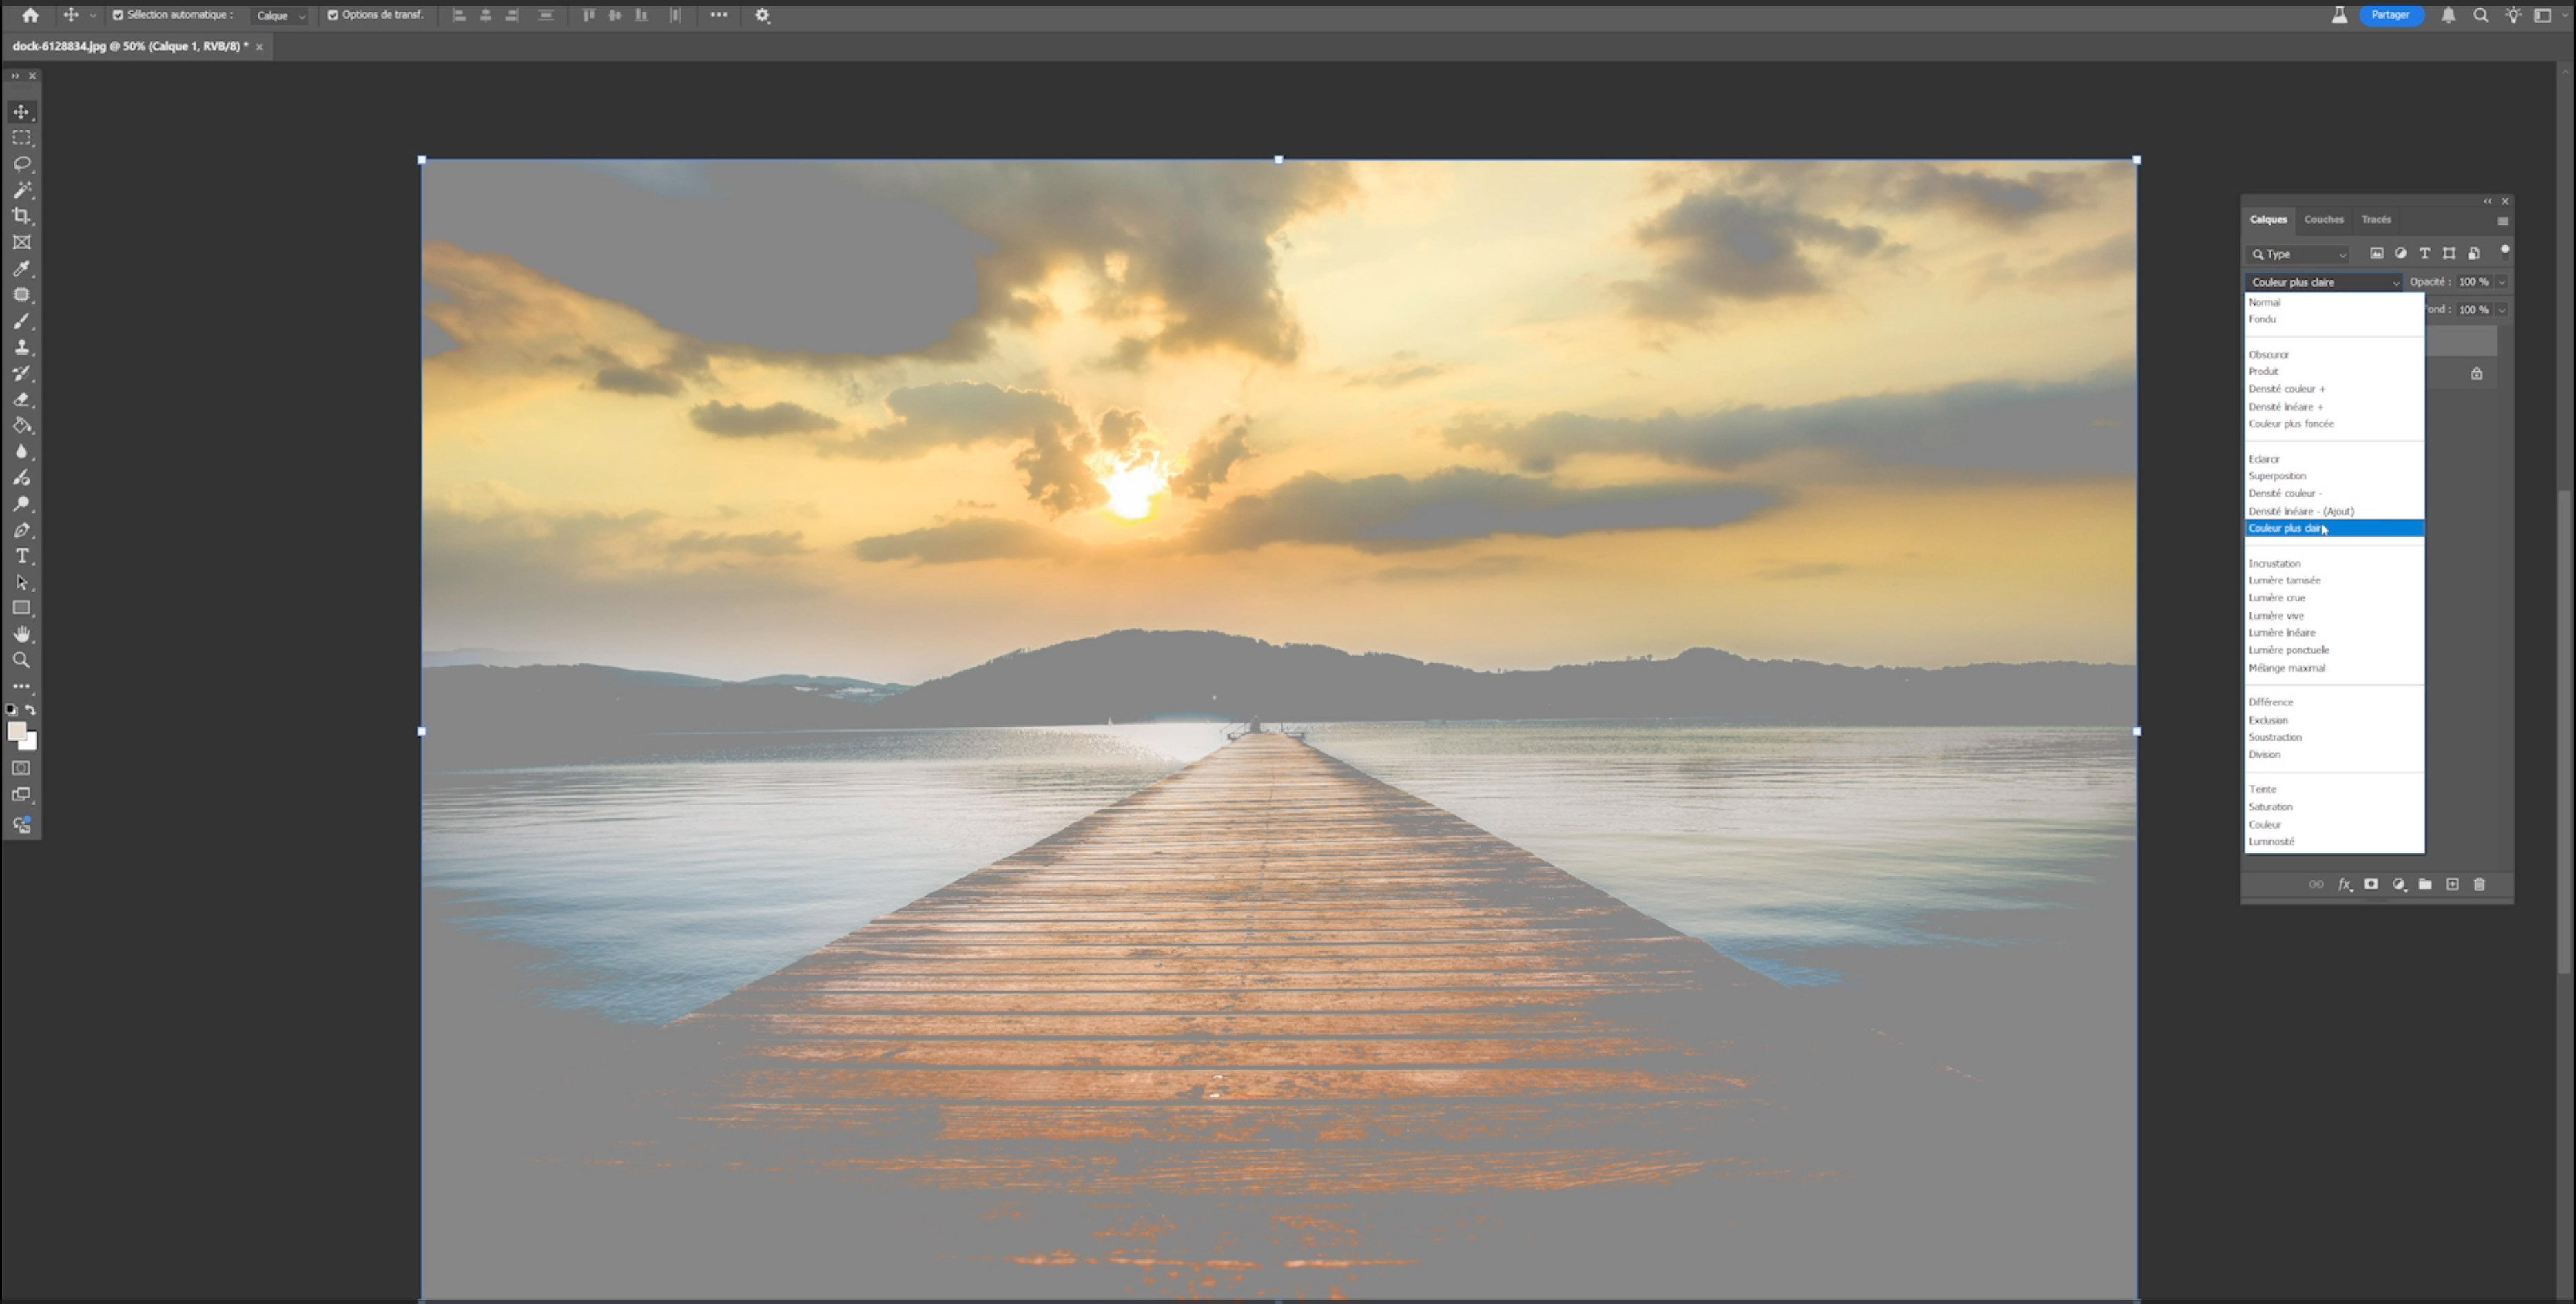Screen dimensions: 2576x1304
Task: Open the Calque auto-select dropdown
Action: pos(280,16)
